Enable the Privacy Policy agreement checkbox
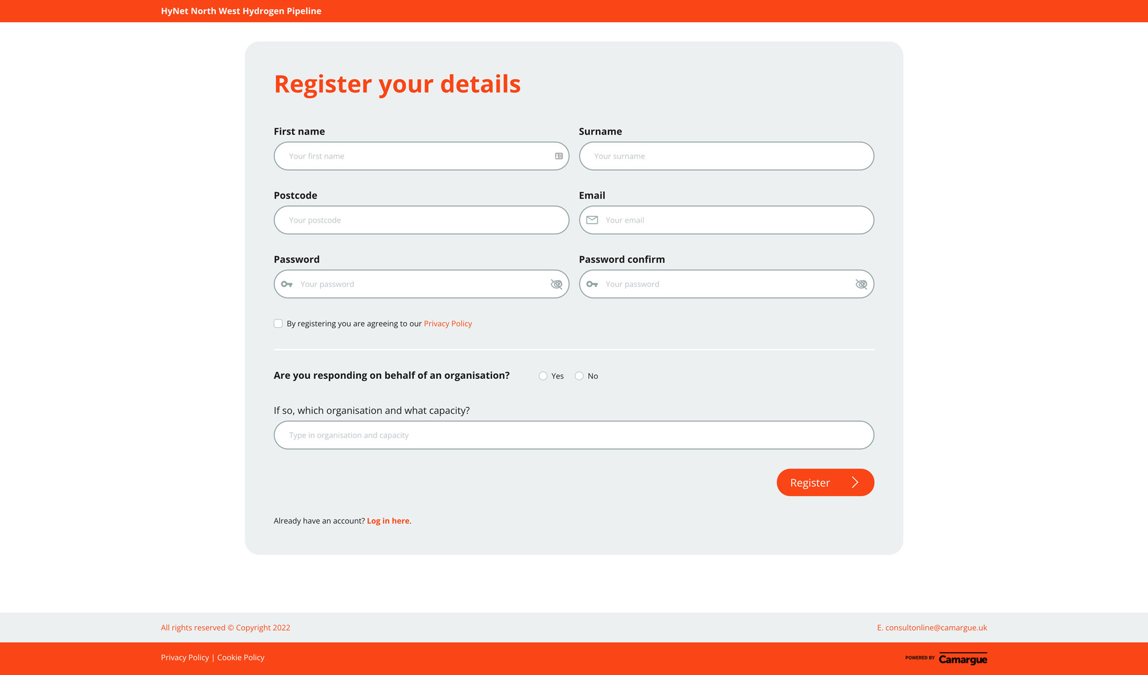Image resolution: width=1148 pixels, height=675 pixels. pos(278,323)
